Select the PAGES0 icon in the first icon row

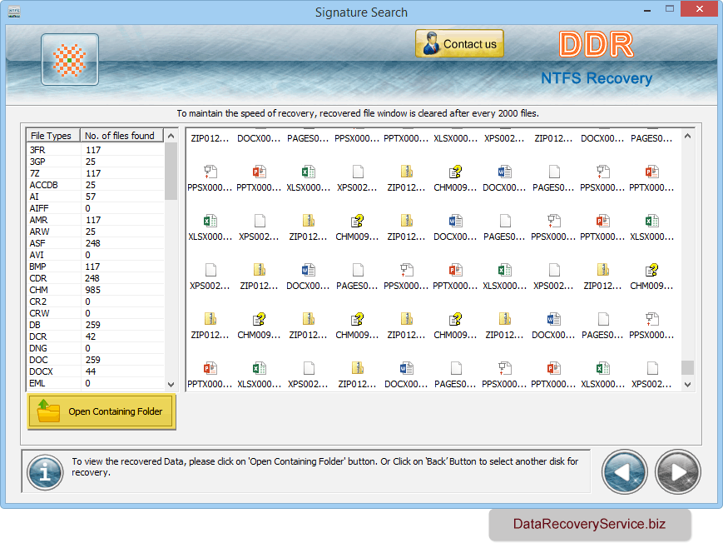(x=554, y=172)
